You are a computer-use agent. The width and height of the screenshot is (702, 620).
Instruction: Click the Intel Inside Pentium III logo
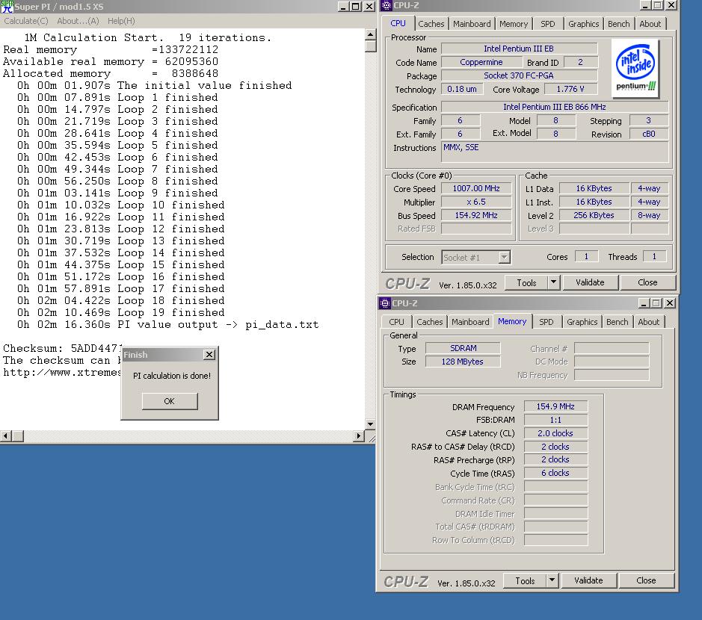click(635, 68)
